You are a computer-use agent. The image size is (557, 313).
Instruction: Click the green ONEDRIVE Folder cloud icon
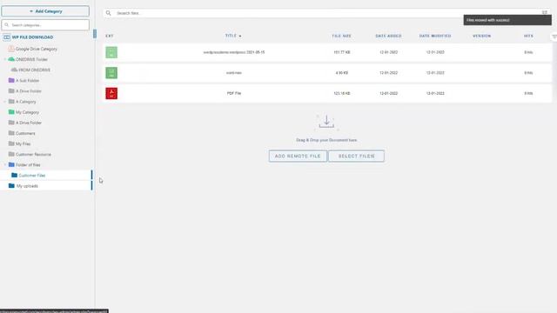click(11, 59)
